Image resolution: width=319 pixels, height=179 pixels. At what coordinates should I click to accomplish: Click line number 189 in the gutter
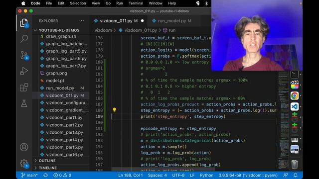click(99, 116)
